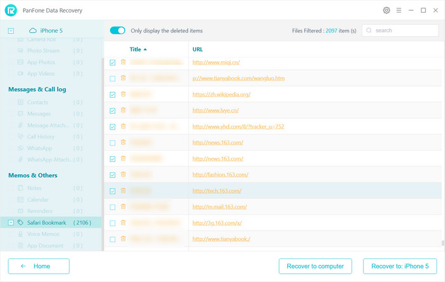
Task: Click the search magnifier icon
Action: click(369, 30)
